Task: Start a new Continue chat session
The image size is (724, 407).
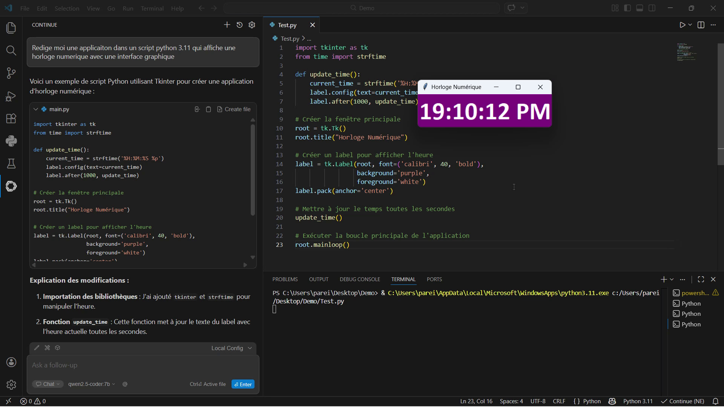Action: pyautogui.click(x=227, y=25)
